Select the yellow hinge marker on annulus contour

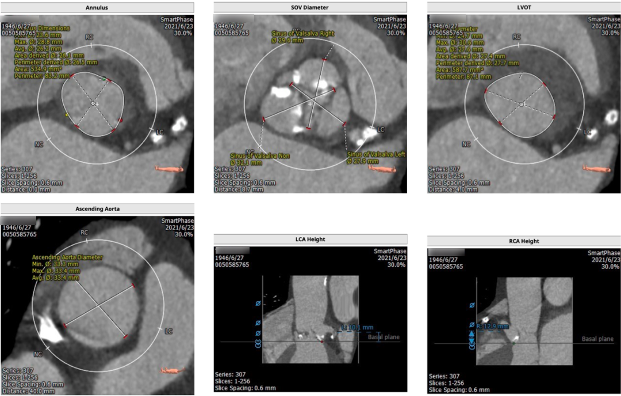(x=67, y=115)
